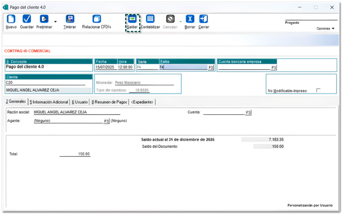
Task: Open the Resumen de Pagos tab
Action: click(x=110, y=102)
